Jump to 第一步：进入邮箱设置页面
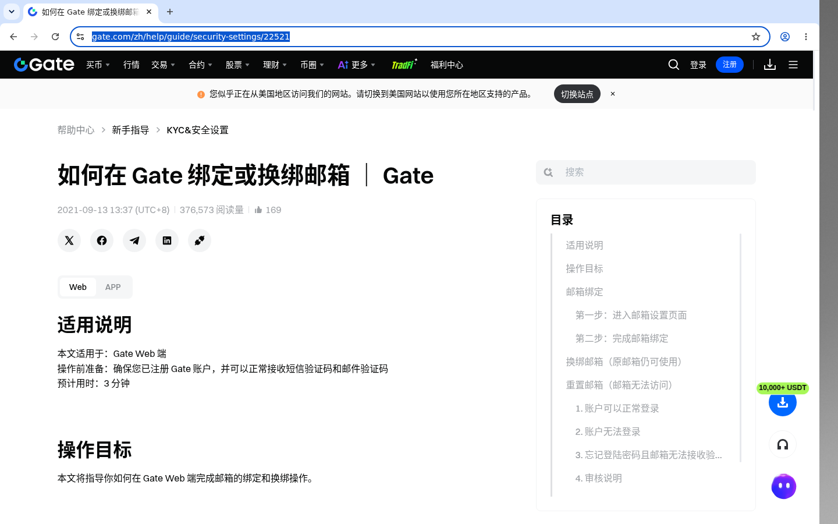Screen dimensions: 838x524 click(631, 315)
